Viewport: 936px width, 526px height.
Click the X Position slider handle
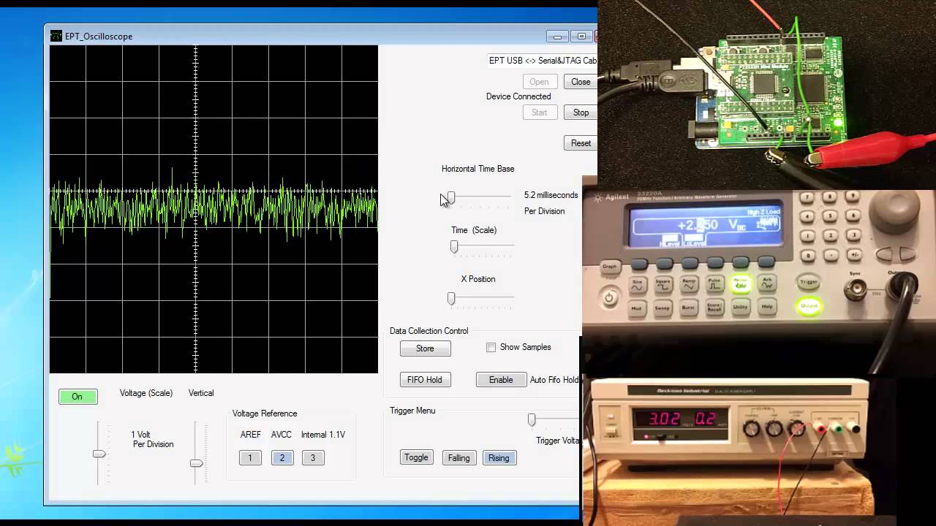click(x=450, y=298)
